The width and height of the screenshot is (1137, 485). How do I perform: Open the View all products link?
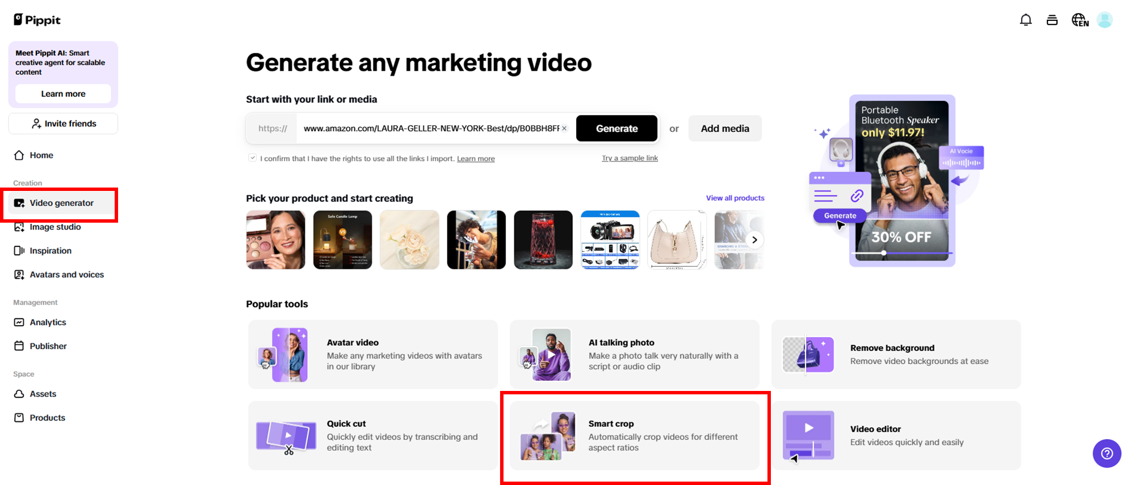click(x=735, y=198)
